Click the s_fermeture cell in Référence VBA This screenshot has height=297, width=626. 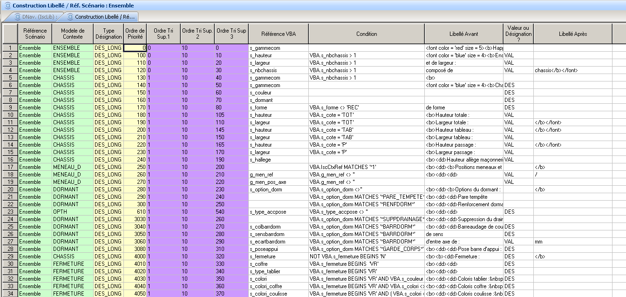coord(279,256)
